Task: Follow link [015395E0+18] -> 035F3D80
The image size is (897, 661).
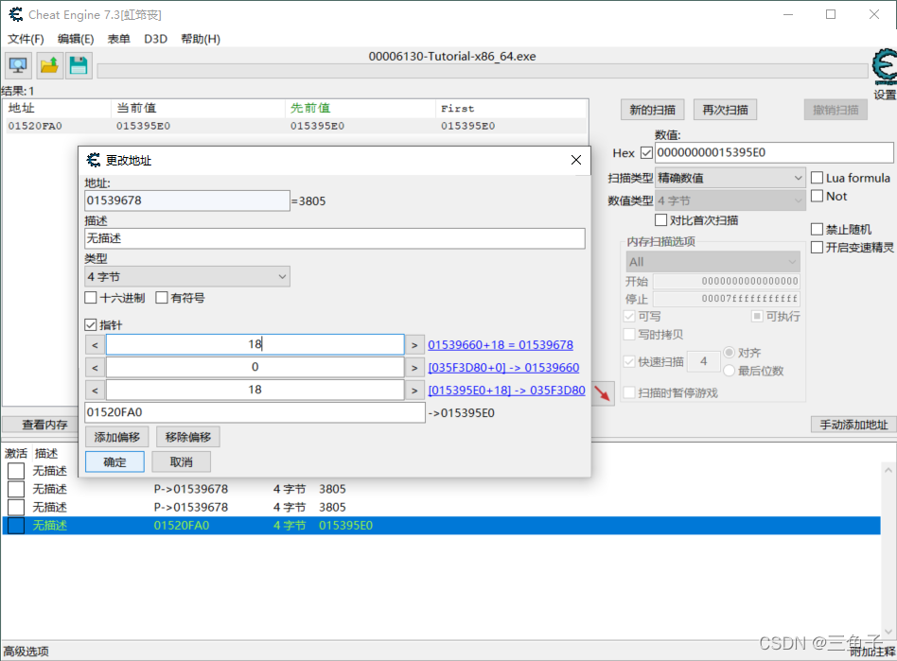Action: click(506, 391)
